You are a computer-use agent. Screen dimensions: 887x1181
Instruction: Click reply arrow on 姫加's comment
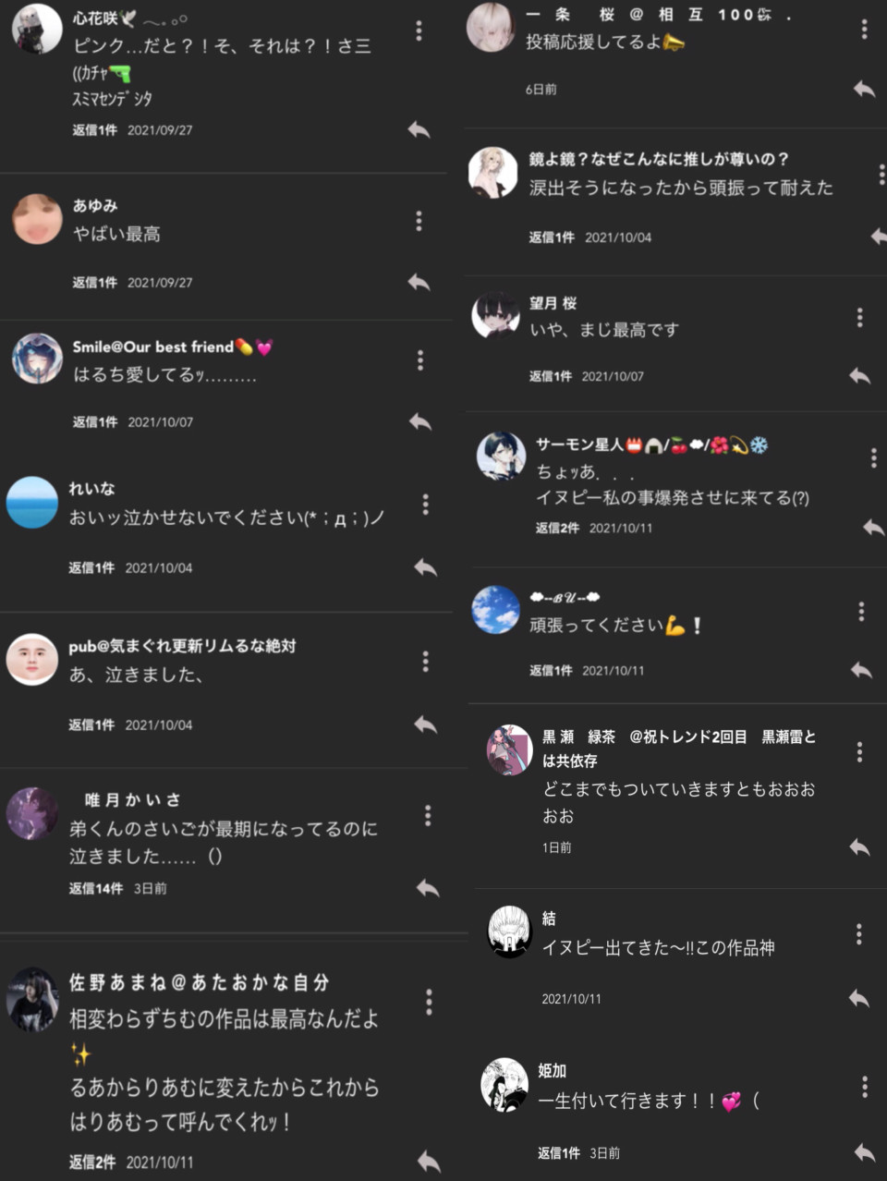coord(864,1152)
